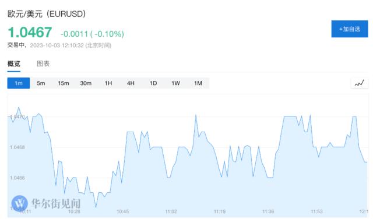Screen dimensions: 373x219
Task: Click the 1.0467 current price
Action: pyautogui.click(x=30, y=33)
